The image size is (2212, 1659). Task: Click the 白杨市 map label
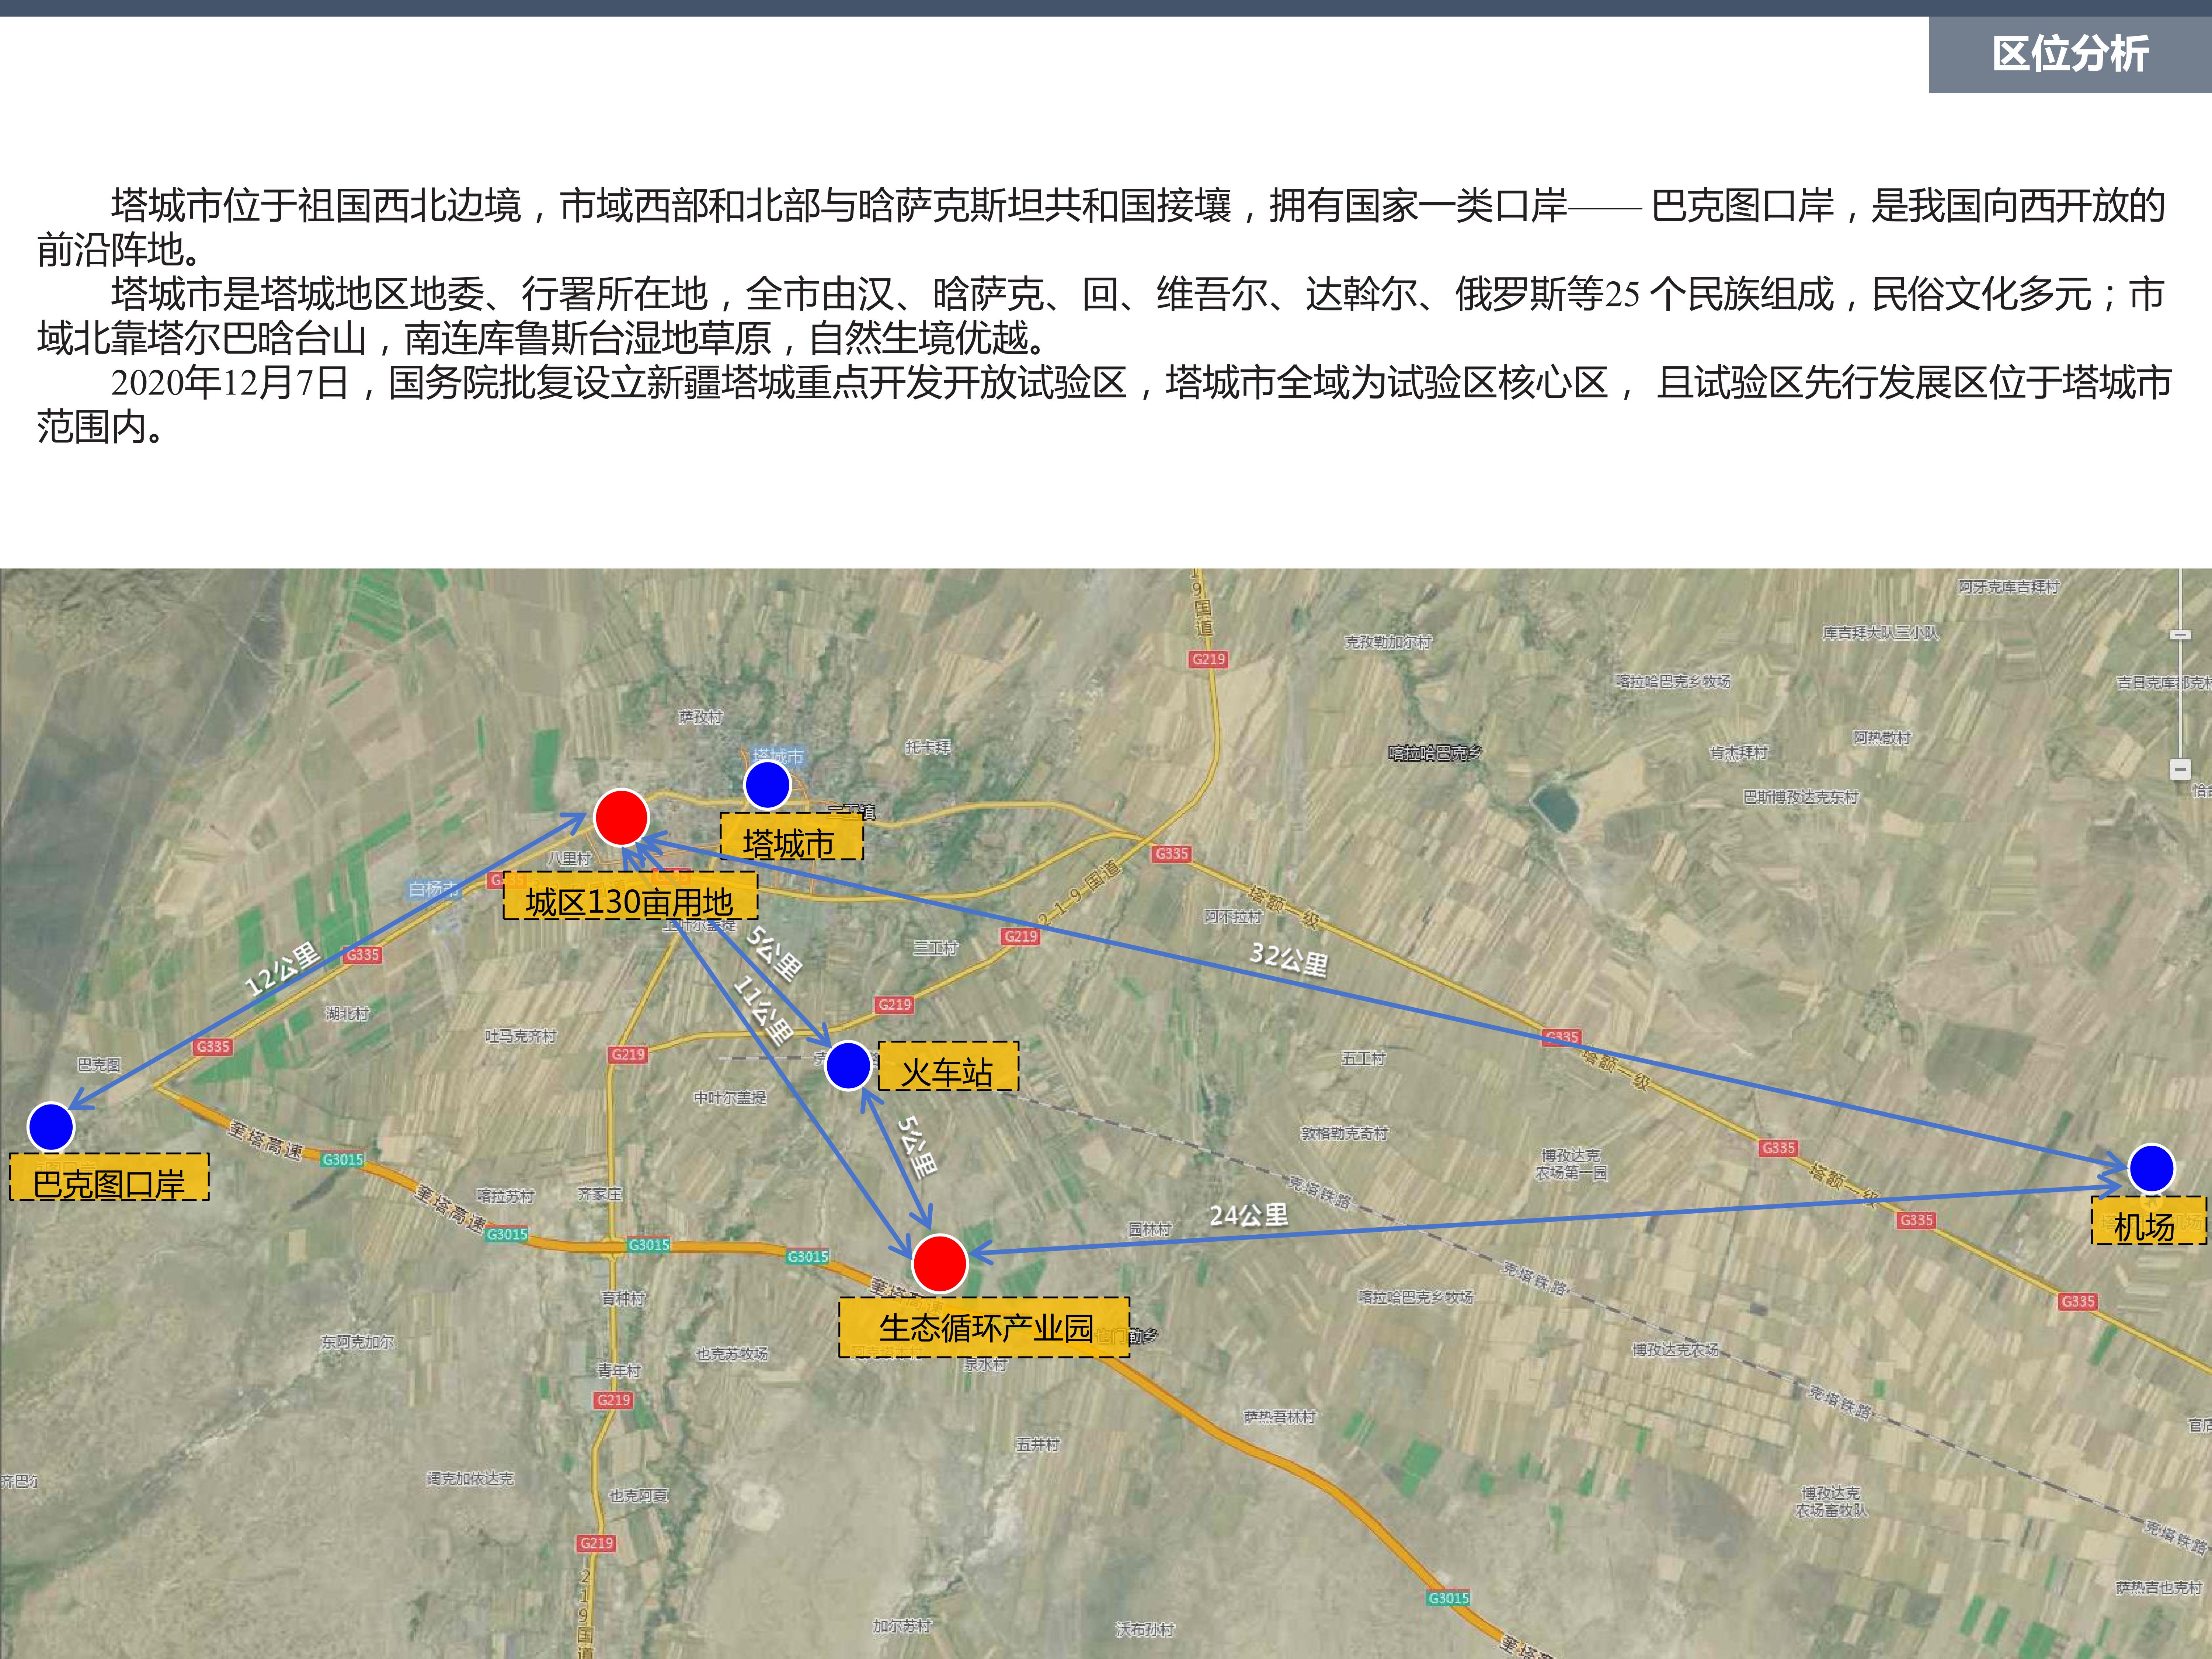click(433, 889)
